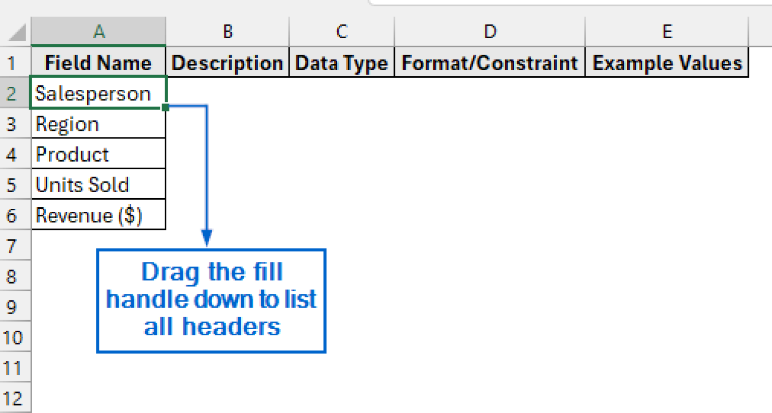Select row header 12
This screenshot has width=772, height=413.
[x=15, y=398]
